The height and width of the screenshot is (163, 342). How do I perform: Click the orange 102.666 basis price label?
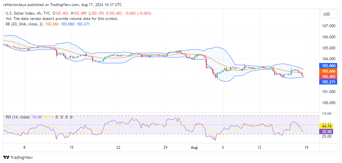(x=328, y=71)
